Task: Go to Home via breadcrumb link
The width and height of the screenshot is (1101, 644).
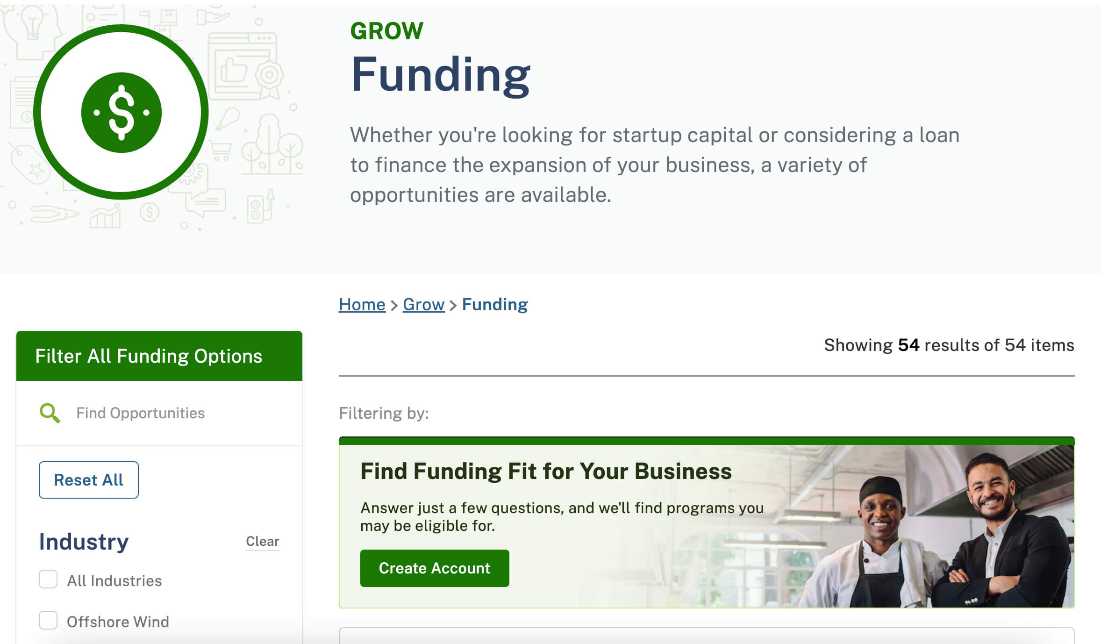Action: 362,305
